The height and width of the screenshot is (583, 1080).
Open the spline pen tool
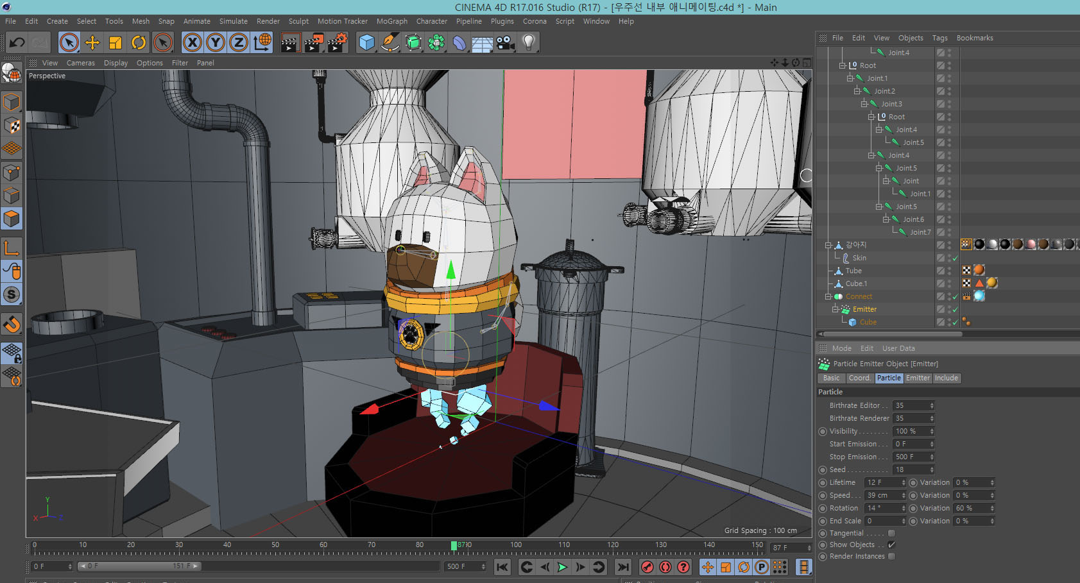390,42
